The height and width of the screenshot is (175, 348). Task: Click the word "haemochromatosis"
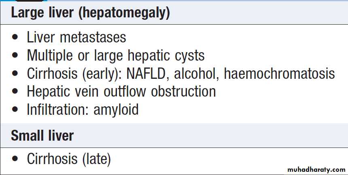(279, 74)
